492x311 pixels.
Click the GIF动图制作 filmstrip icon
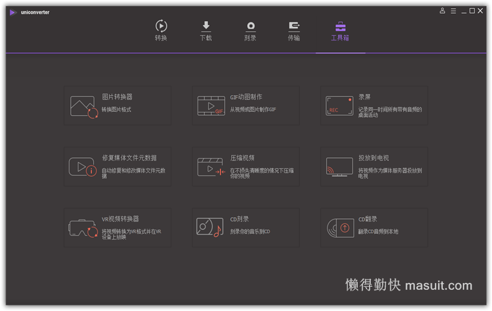[211, 106]
